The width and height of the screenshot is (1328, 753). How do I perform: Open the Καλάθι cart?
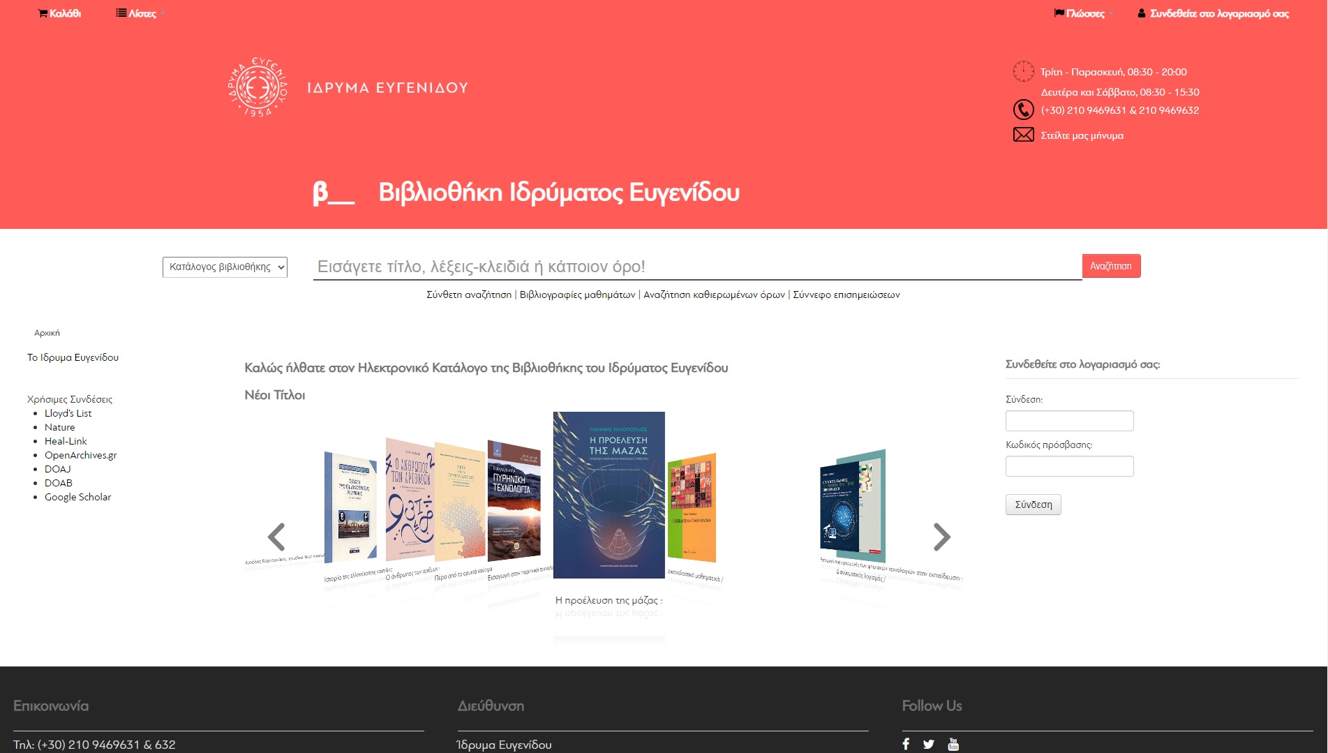pyautogui.click(x=59, y=13)
